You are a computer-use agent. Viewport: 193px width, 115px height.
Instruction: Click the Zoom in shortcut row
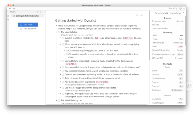coord(168,82)
